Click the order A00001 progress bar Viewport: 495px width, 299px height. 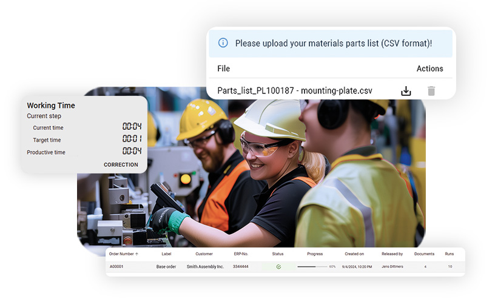(312, 267)
